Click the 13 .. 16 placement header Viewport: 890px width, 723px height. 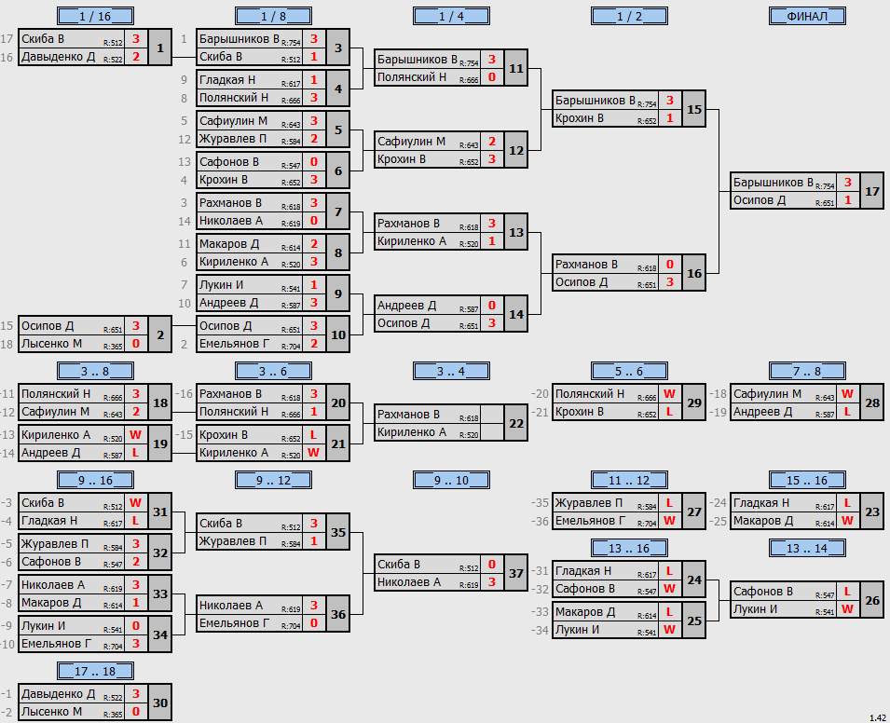tap(629, 548)
